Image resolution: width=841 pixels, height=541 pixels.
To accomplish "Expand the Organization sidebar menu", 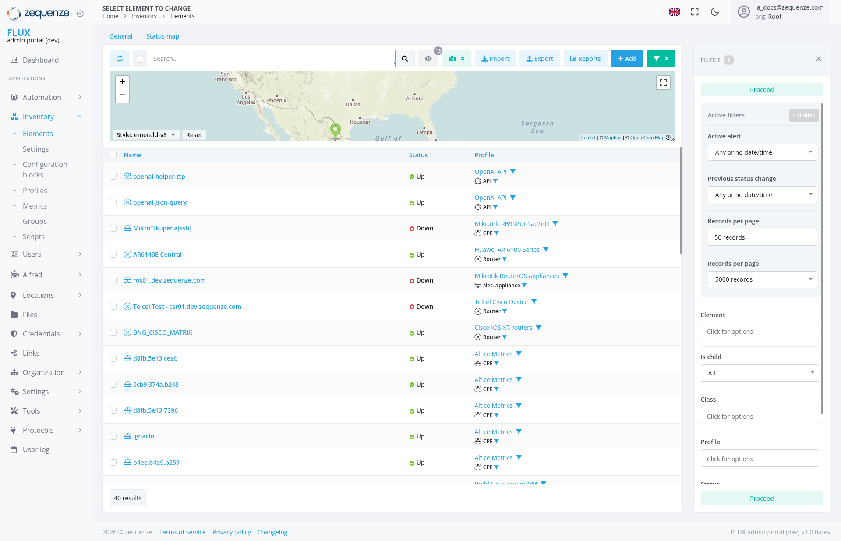I will click(x=46, y=372).
